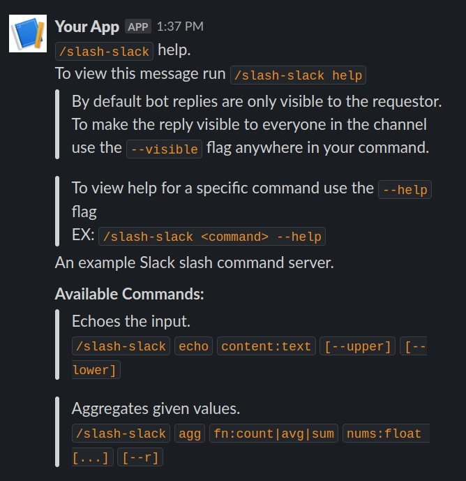466x481 pixels.
Task: Click the /slash-slack help code block
Action: (298, 75)
